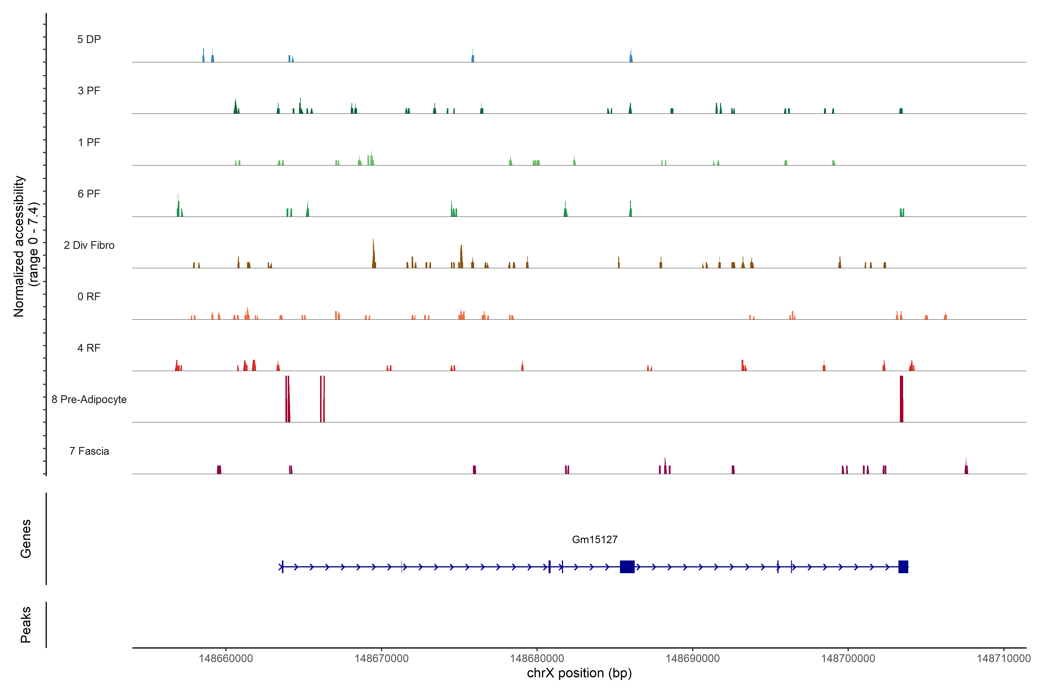The height and width of the screenshot is (693, 1040).
Task: Click the 6 PF track label
Action: (x=89, y=193)
